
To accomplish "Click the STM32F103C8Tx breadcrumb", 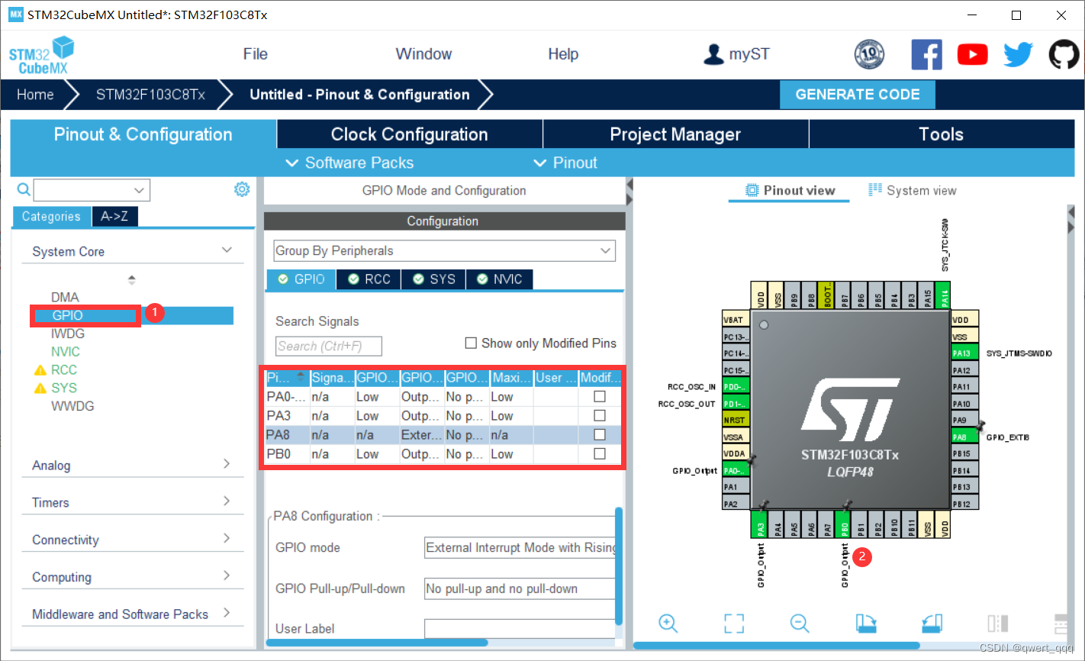I will point(150,95).
